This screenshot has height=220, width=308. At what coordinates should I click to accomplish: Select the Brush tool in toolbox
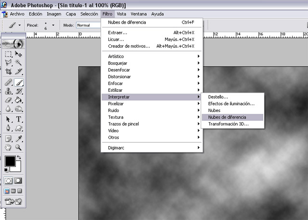19,82
